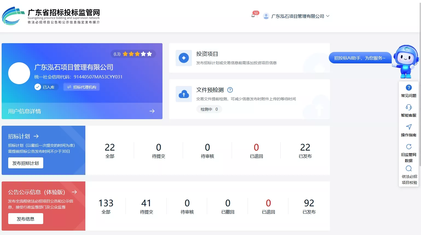Expand the 广东泓石项目管理有限公司 account dropdown arrow

pyautogui.click(x=328, y=16)
